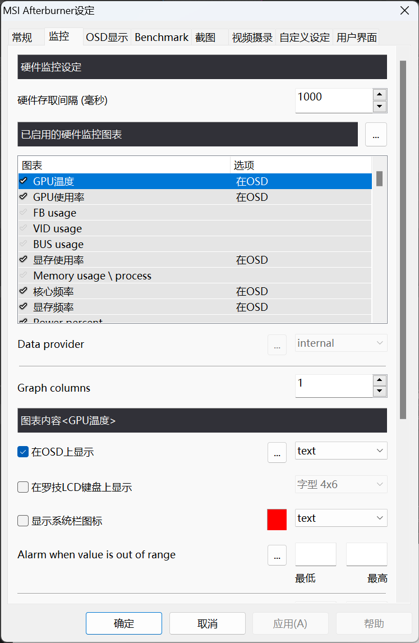The height and width of the screenshot is (643, 419).
Task: Toggle the 核心频率 graph checkmark
Action: click(24, 291)
